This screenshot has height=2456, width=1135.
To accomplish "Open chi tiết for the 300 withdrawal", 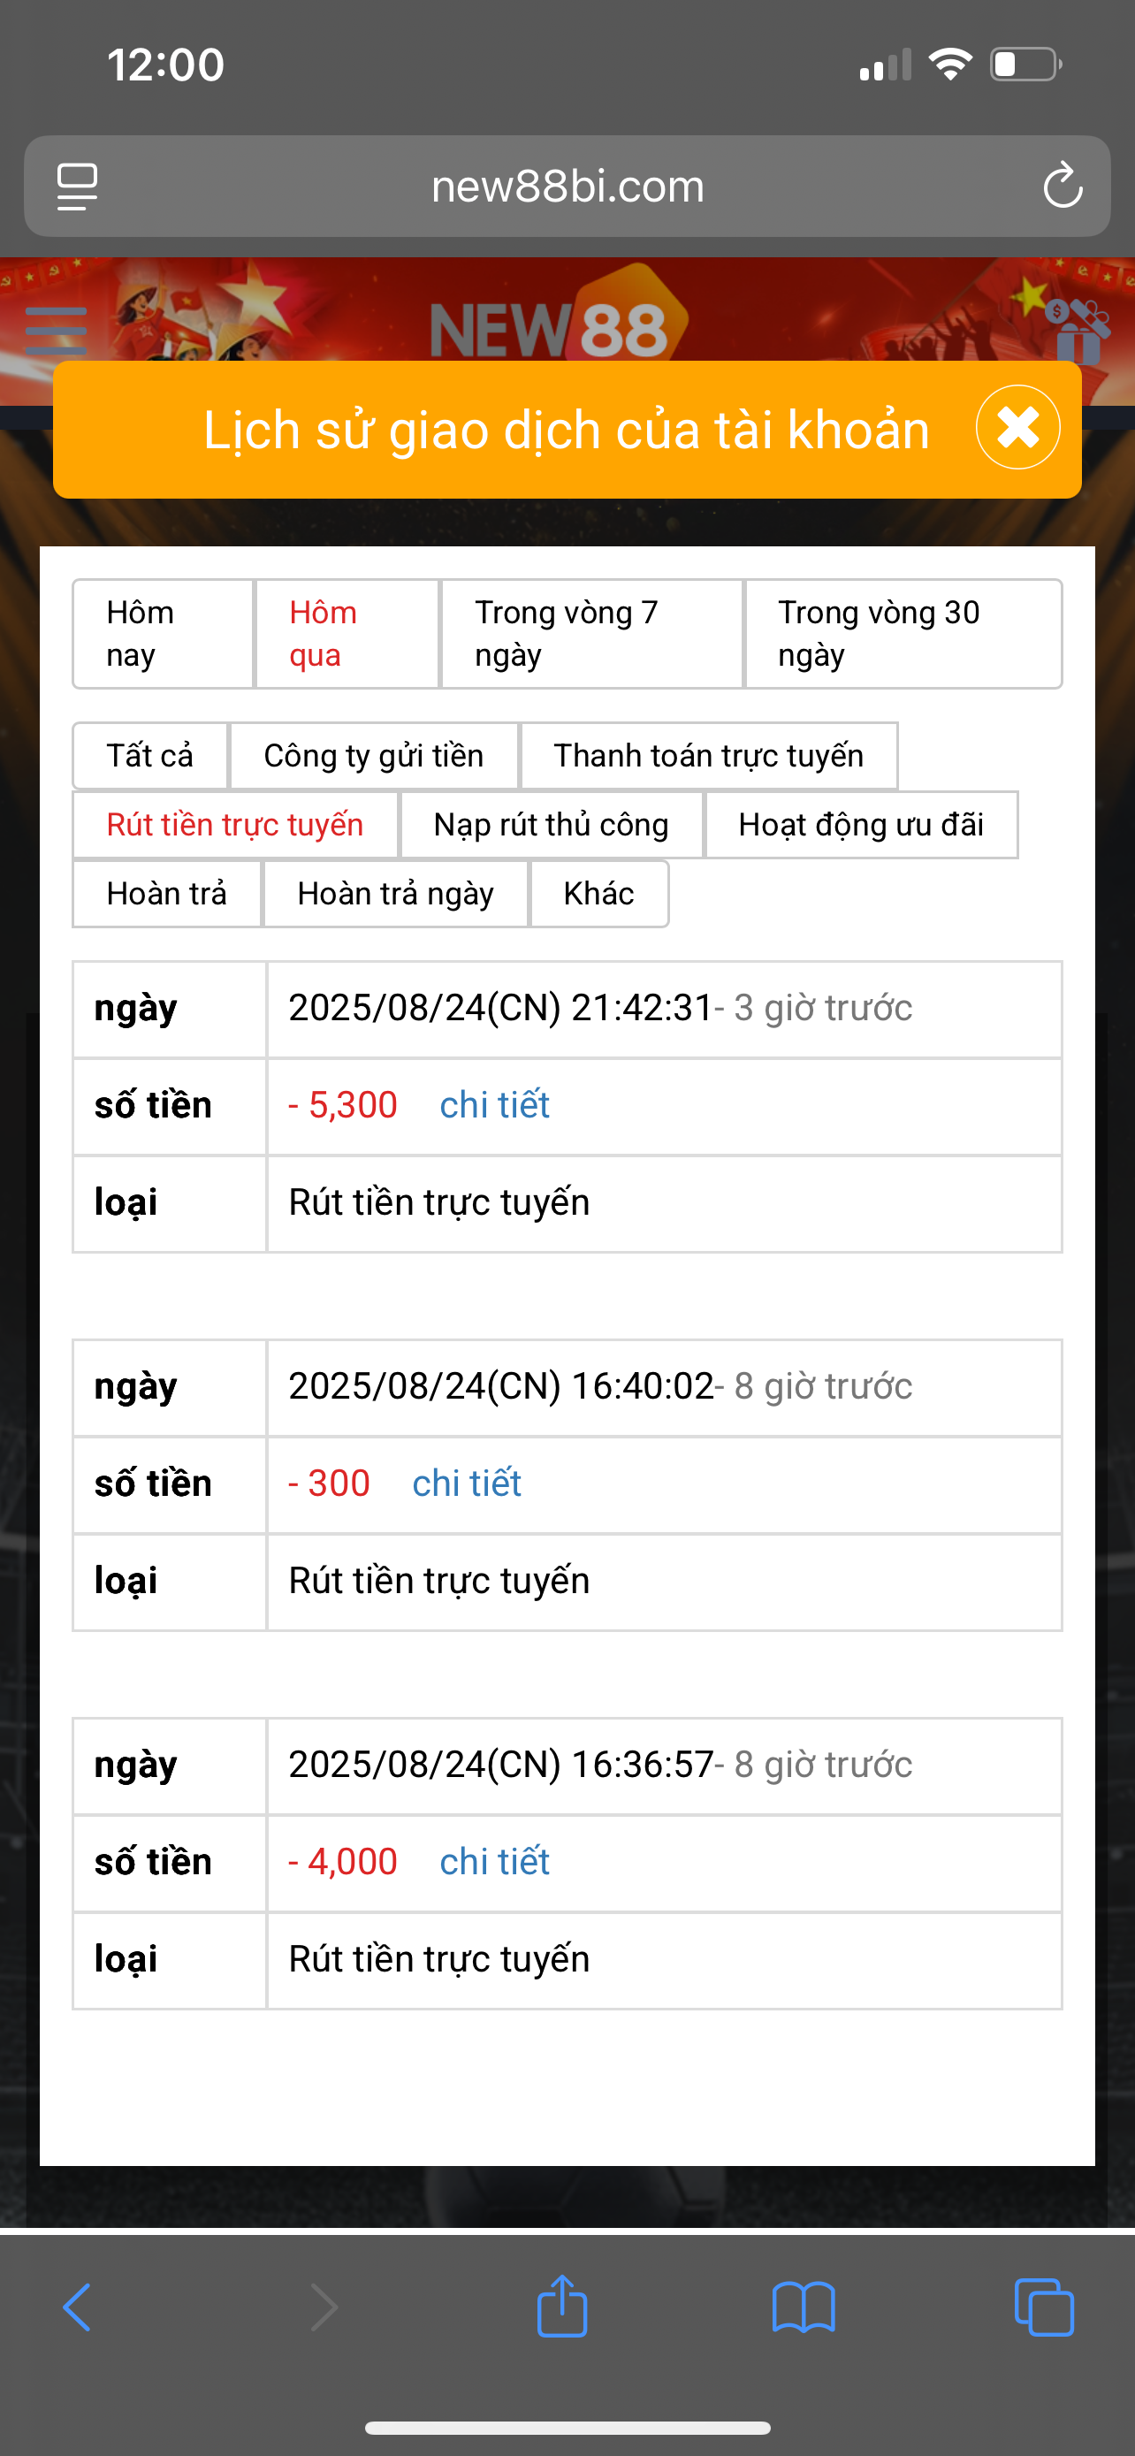I will [466, 1484].
